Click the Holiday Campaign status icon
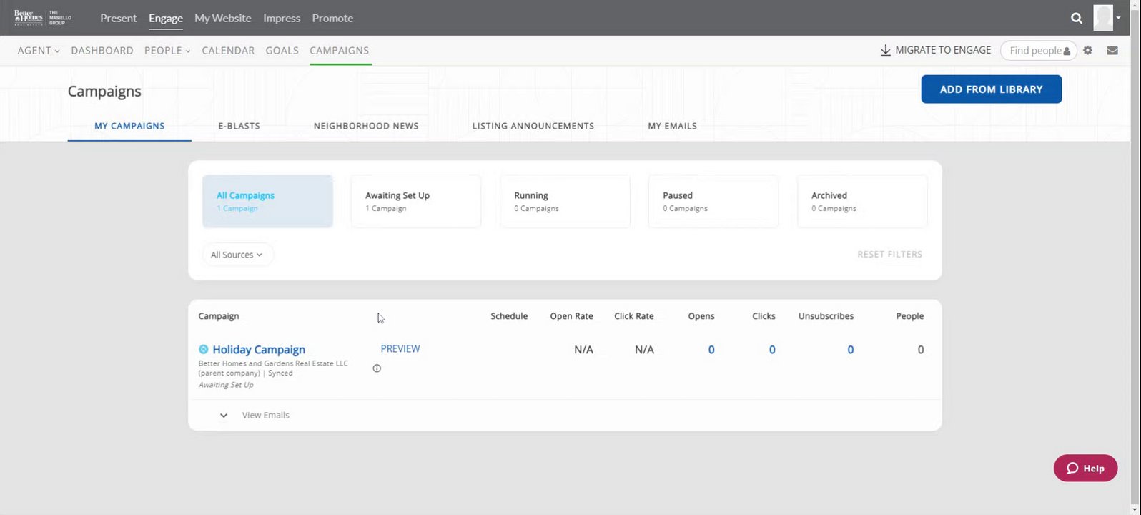Screen dimensions: 1141x515 coord(204,349)
